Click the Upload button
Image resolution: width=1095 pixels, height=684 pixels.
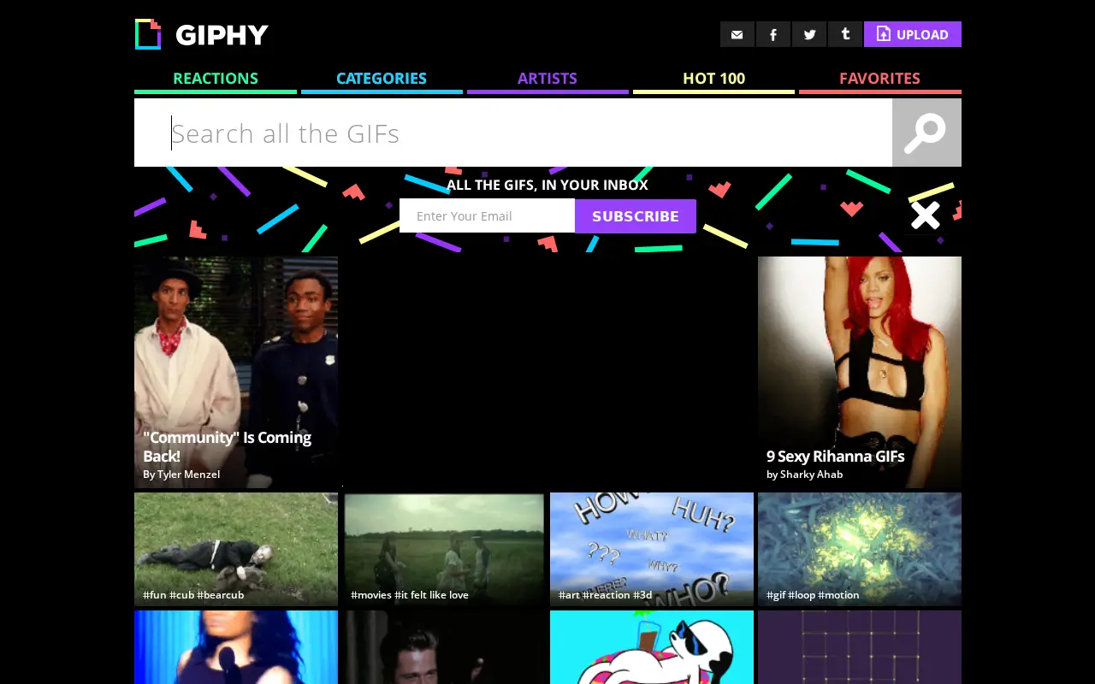pyautogui.click(x=913, y=34)
